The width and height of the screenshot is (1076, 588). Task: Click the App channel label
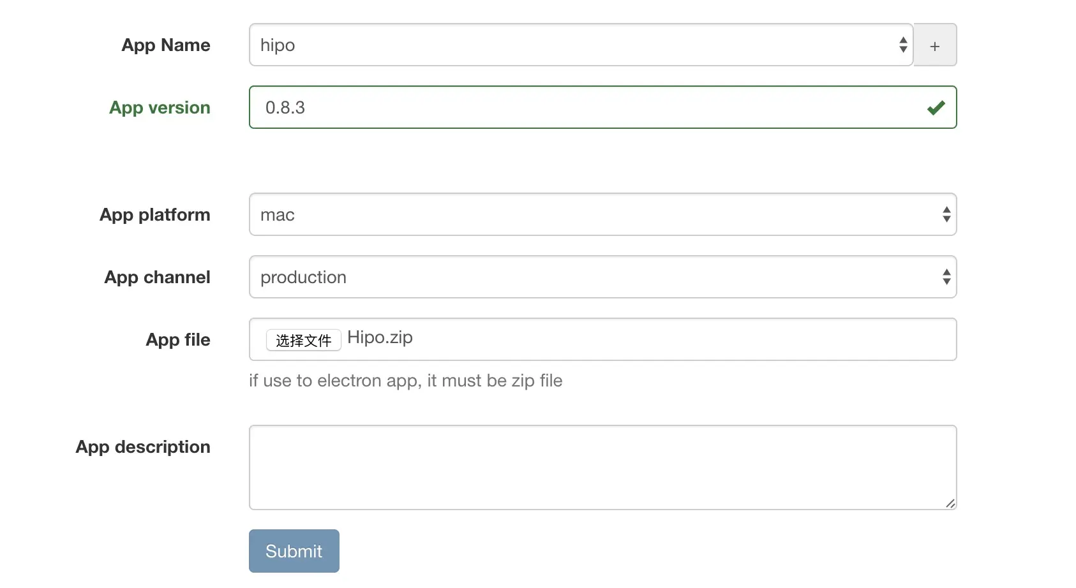(157, 277)
